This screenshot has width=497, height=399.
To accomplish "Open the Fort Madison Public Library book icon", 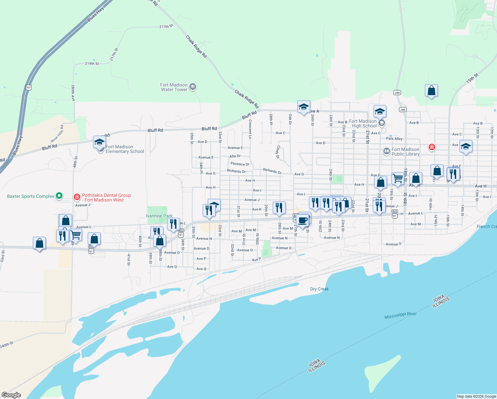I will tap(387, 151).
